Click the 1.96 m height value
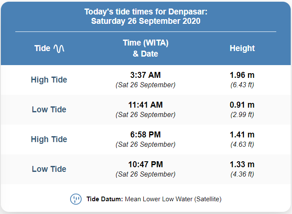This screenshot has width=292, height=214. [x=242, y=75]
